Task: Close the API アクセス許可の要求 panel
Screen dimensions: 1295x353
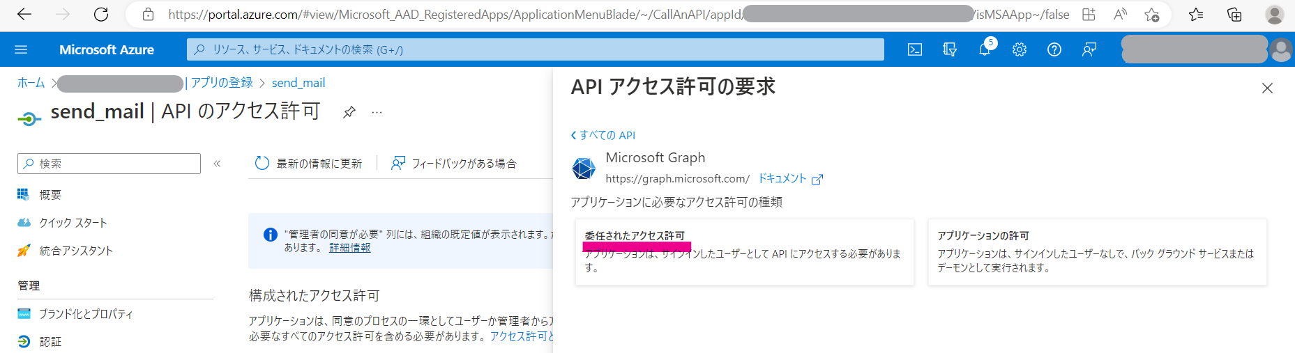Action: [x=1267, y=88]
